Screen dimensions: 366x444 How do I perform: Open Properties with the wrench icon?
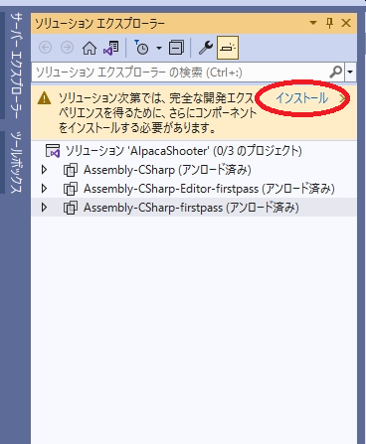point(206,48)
